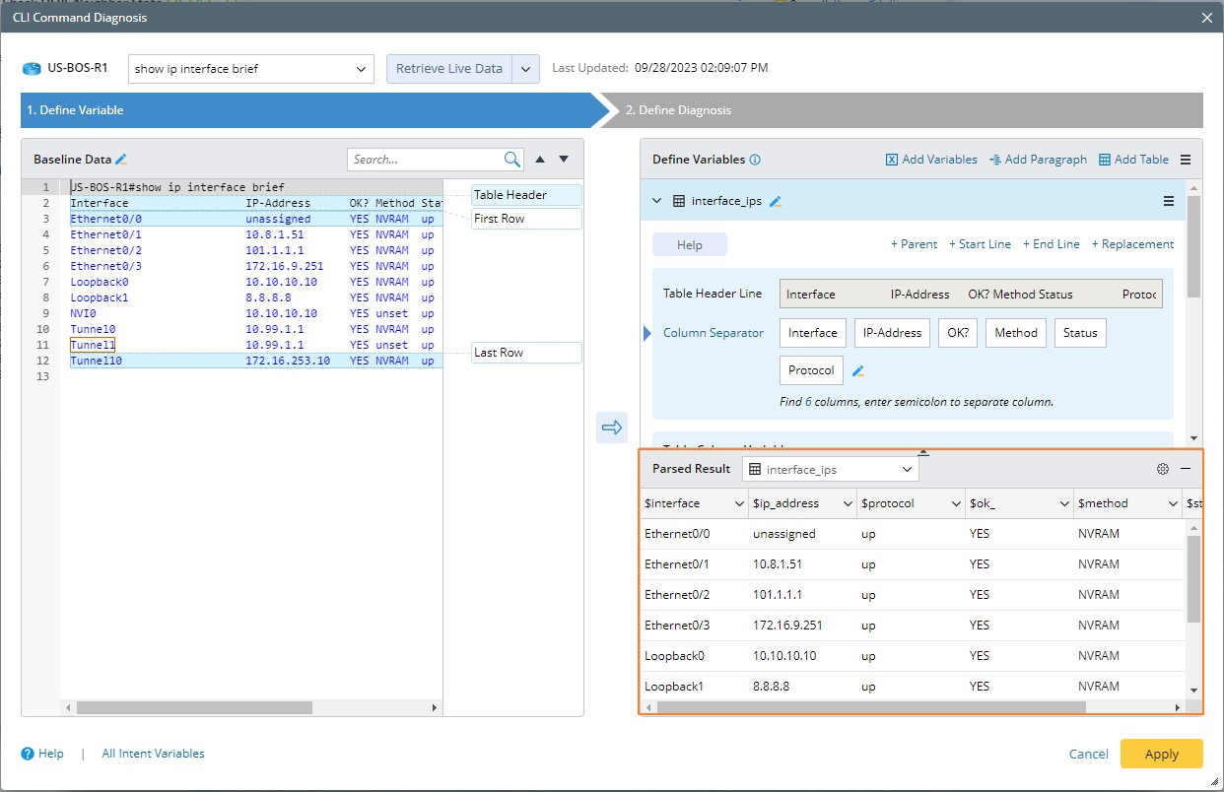Click the Add Table option
Image resolution: width=1224 pixels, height=792 pixels.
pos(1133,160)
